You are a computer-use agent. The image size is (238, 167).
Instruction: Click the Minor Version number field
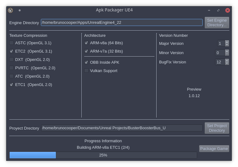[220, 53]
